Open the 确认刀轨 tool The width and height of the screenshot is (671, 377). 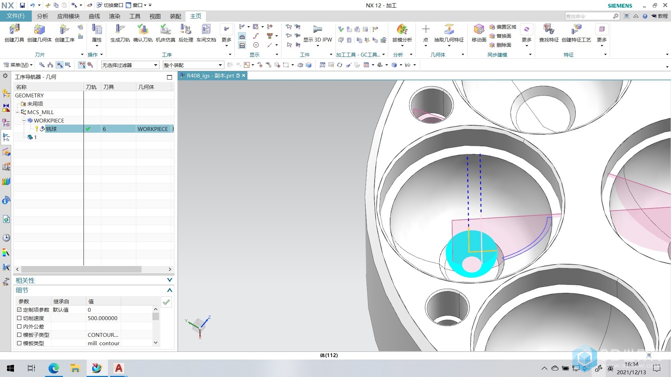(143, 30)
